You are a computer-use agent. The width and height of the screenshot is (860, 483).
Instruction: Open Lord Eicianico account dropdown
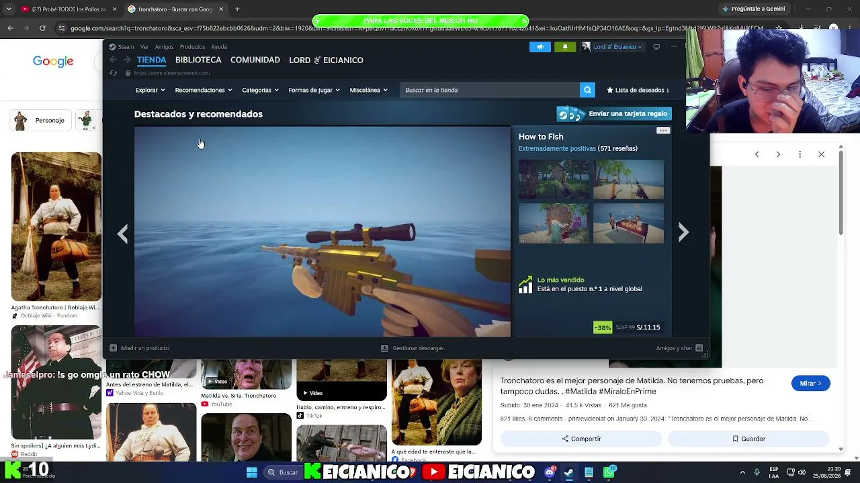pyautogui.click(x=612, y=47)
